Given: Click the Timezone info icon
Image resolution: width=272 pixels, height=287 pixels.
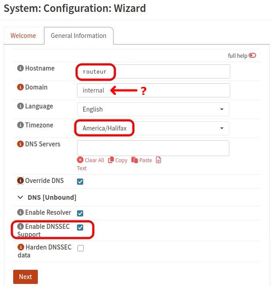Looking at the screenshot, I should [x=20, y=125].
